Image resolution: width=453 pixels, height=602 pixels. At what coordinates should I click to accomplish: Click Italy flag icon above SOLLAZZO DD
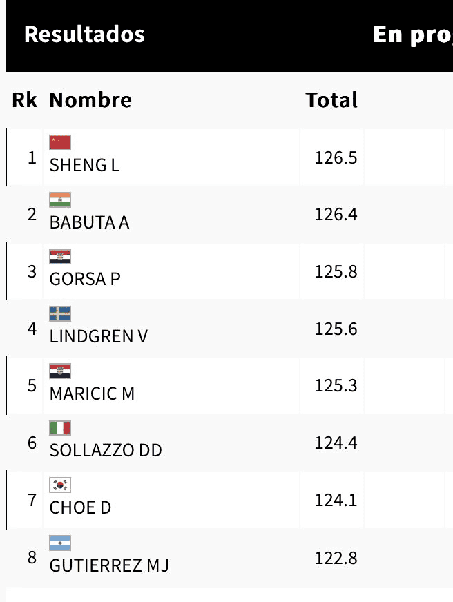pos(60,428)
